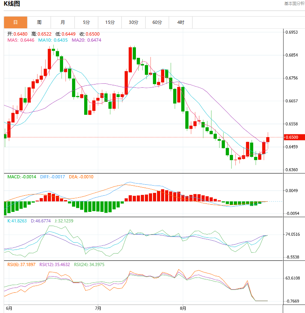Open the 5分 timeframe tab

click(86, 22)
